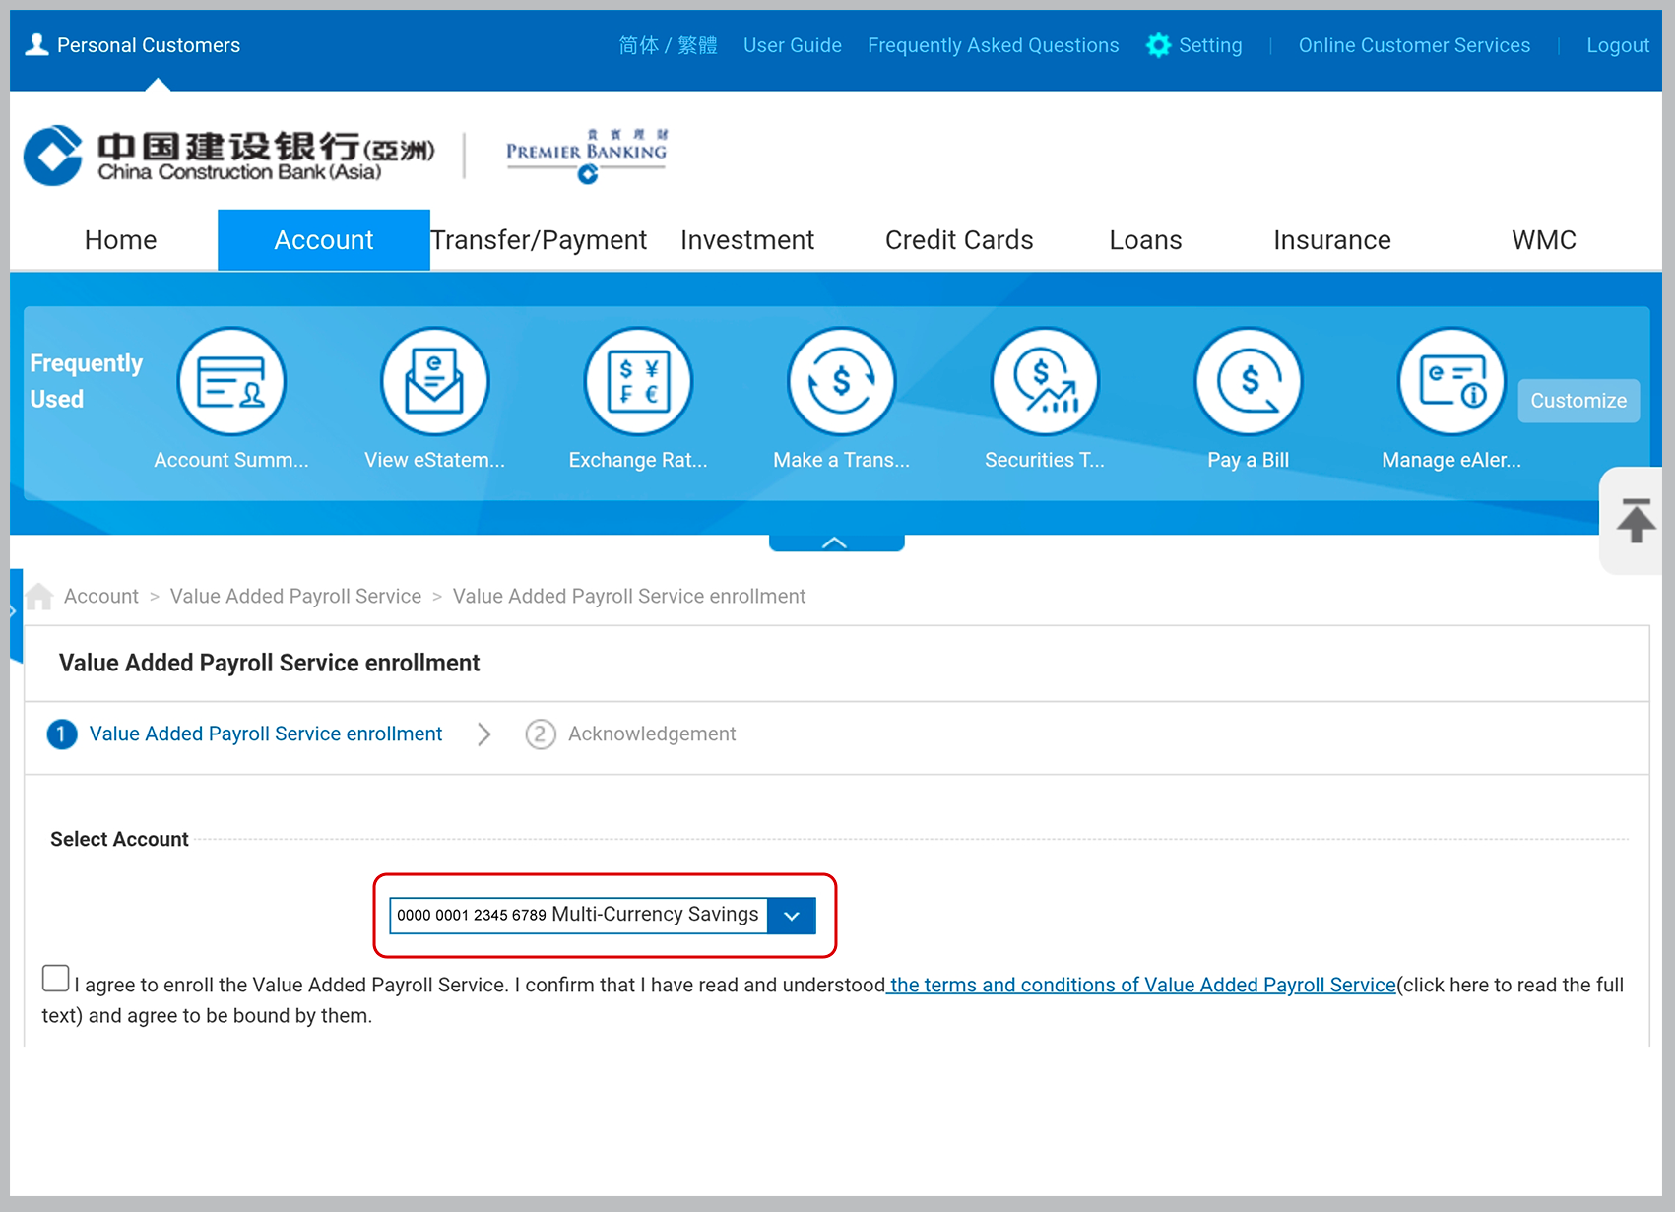Click the China Construction Bank logo

tap(228, 156)
